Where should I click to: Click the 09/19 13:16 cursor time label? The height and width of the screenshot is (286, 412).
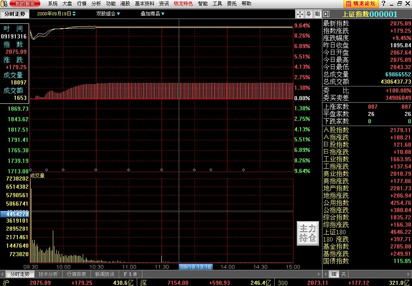pyautogui.click(x=196, y=267)
